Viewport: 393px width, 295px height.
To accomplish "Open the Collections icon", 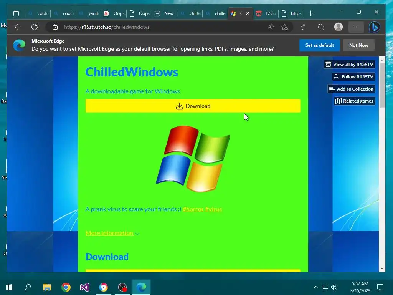I will coord(321,27).
